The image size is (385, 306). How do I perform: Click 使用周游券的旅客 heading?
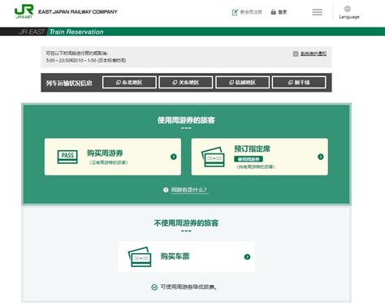186,120
